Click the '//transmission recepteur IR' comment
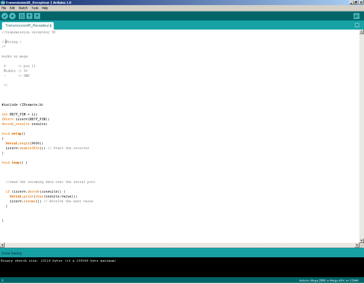The image size is (364, 284). [x=28, y=32]
